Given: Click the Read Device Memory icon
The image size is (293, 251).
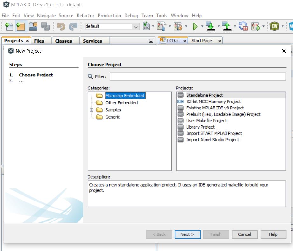Looking at the screenshot, I should click(x=226, y=26).
